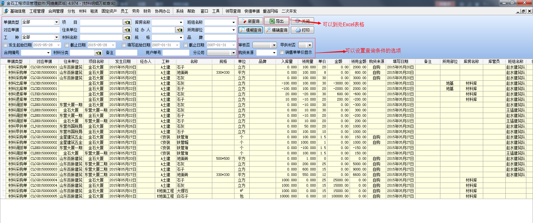The height and width of the screenshot is (223, 533).
Task: Run the 模糊查询 fuzzy search
Action: (251, 30)
